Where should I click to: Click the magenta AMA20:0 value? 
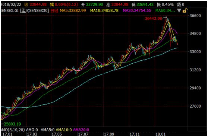pyautogui.click(x=81, y=130)
